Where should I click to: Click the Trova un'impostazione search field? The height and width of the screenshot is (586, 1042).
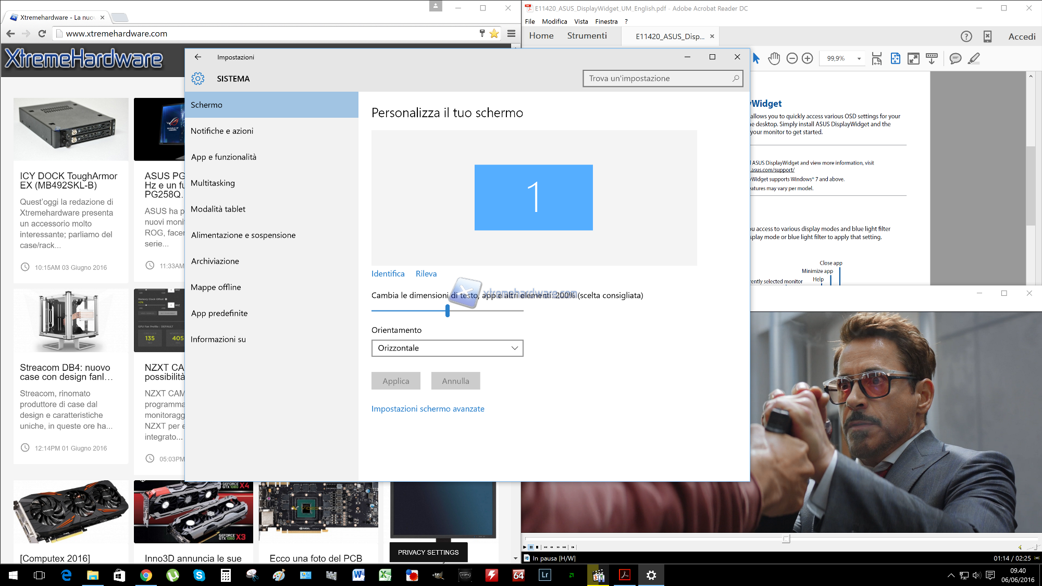coord(656,78)
